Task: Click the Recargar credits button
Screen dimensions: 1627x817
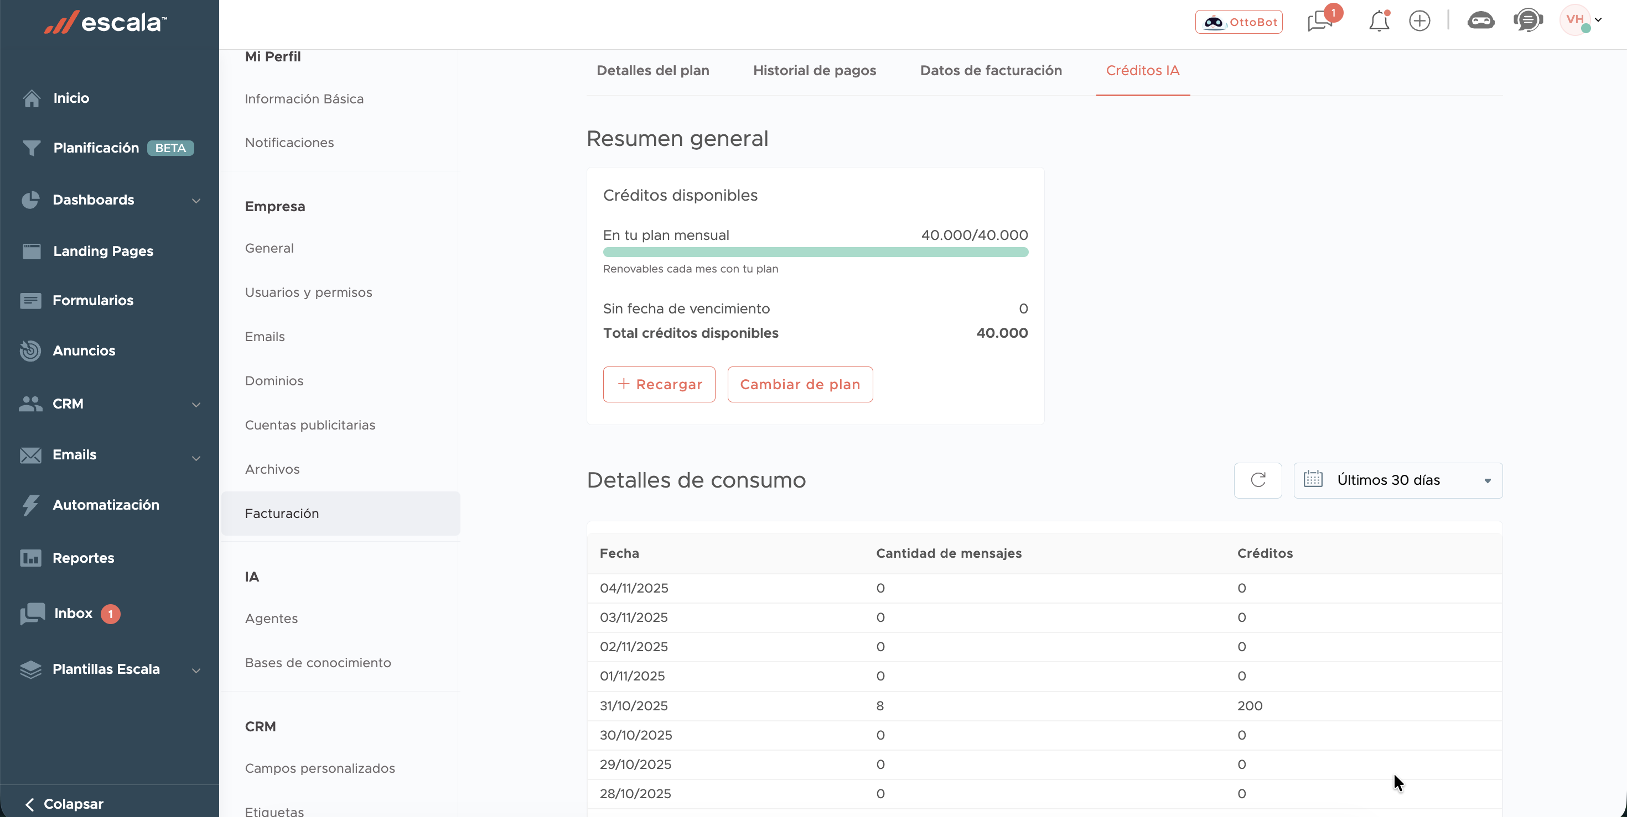Action: tap(659, 384)
